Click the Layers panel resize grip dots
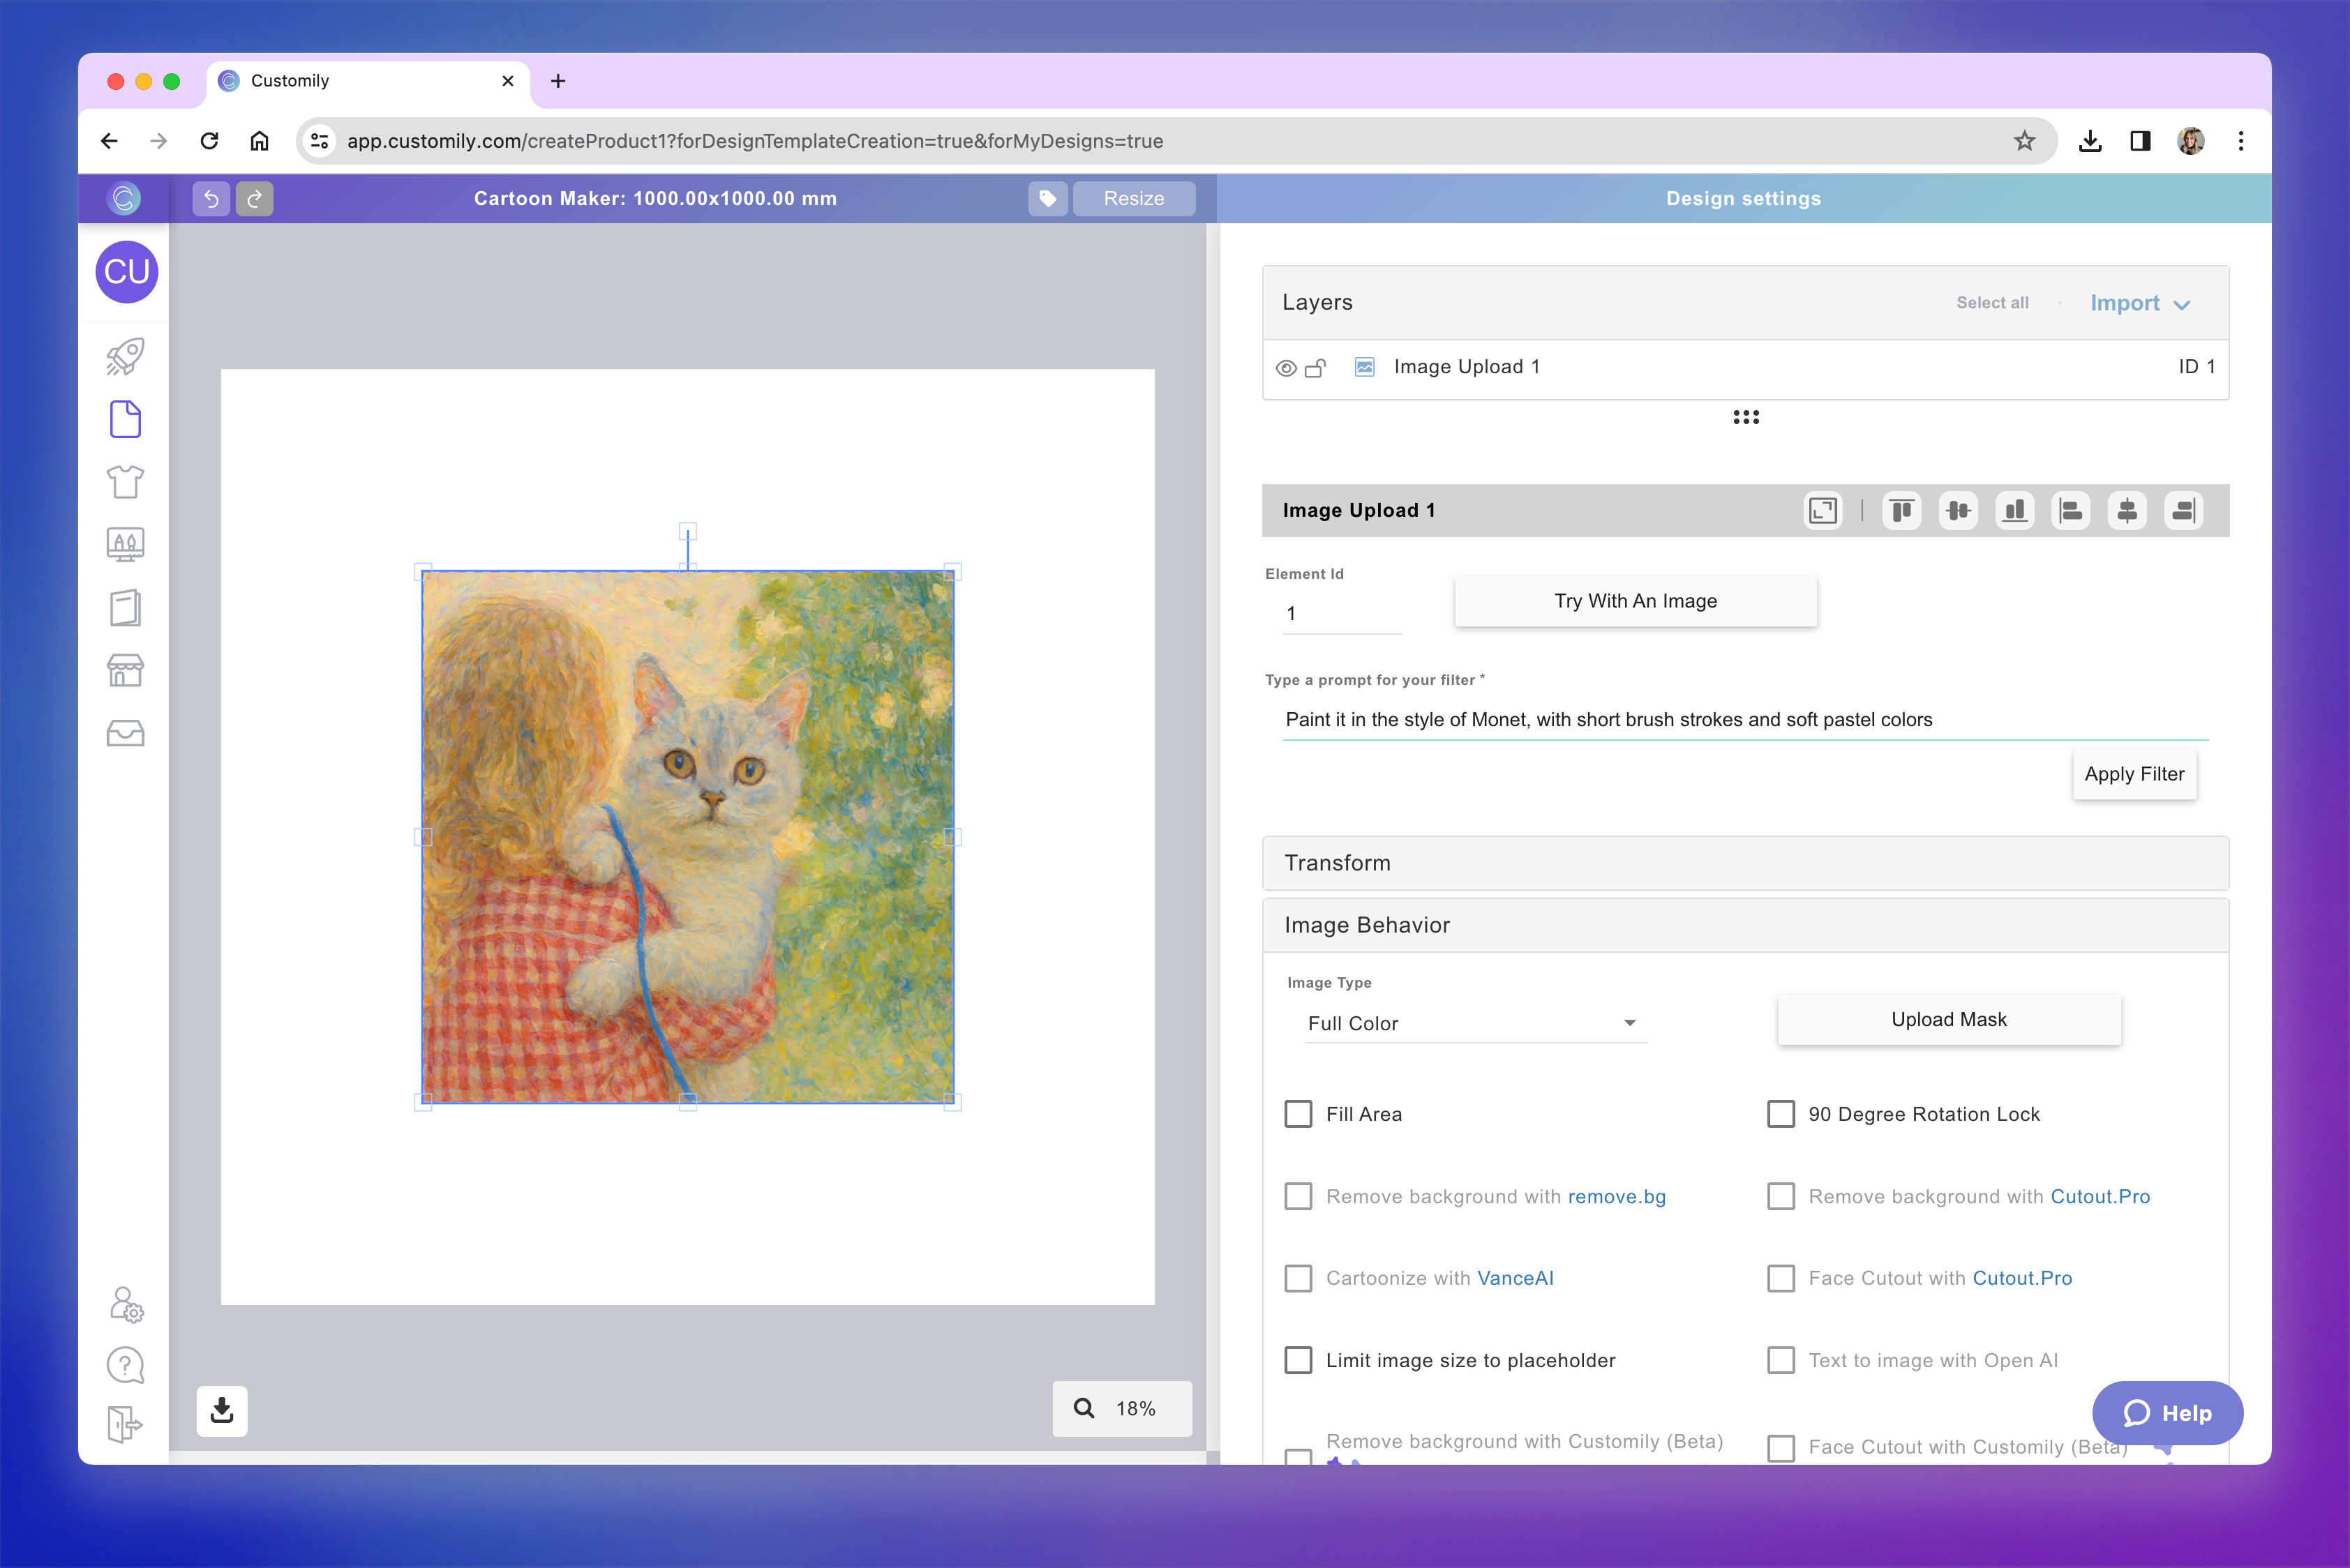Viewport: 2350px width, 1568px height. pos(1746,417)
